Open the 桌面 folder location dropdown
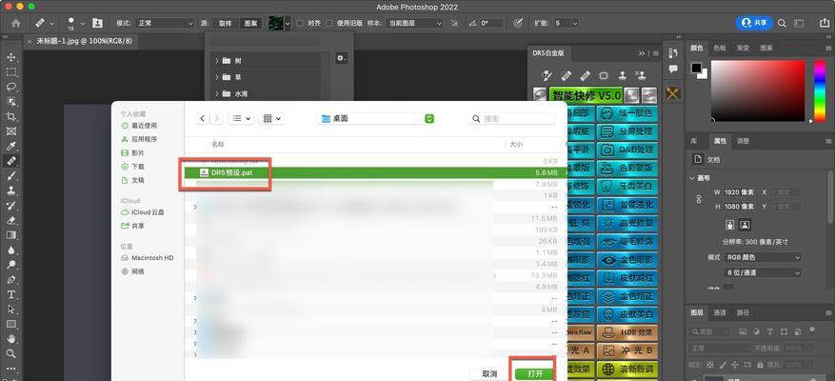 pos(376,119)
